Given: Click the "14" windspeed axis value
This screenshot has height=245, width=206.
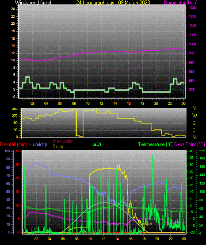Looking at the screenshot, I should coord(13,46).
